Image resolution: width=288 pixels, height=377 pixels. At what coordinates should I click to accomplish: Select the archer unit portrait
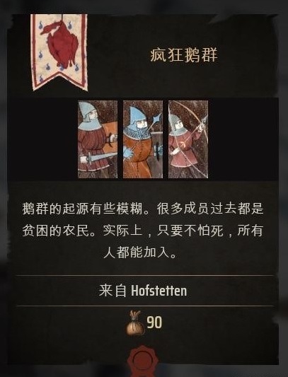188,139
